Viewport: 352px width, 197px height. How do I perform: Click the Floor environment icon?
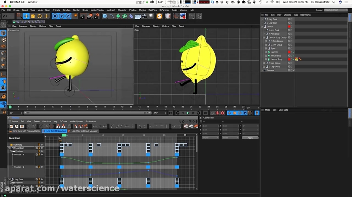point(138,16)
